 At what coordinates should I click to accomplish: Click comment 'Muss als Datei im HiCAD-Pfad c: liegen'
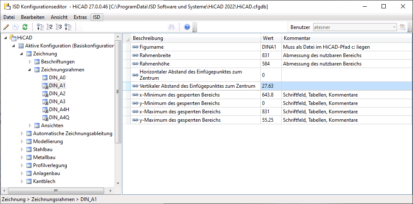(327, 47)
